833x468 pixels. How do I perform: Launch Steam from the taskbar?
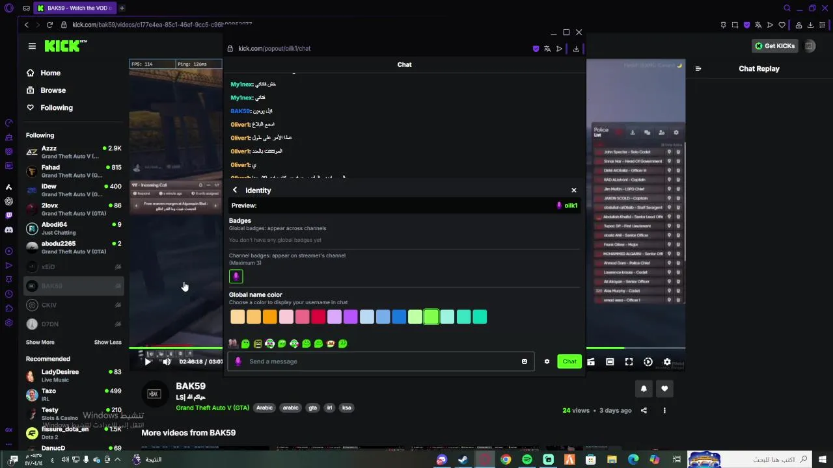(463, 460)
